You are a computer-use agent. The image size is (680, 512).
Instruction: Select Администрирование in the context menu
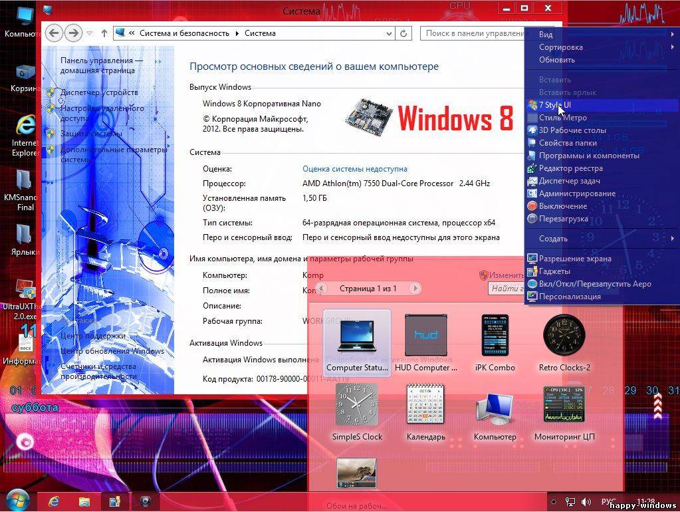click(602, 193)
